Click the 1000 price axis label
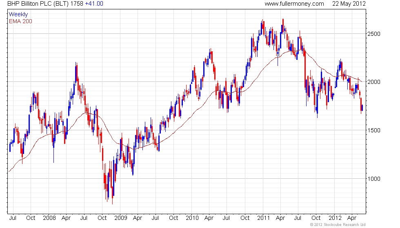Viewport: 400px width, 228px height. pyautogui.click(x=373, y=179)
